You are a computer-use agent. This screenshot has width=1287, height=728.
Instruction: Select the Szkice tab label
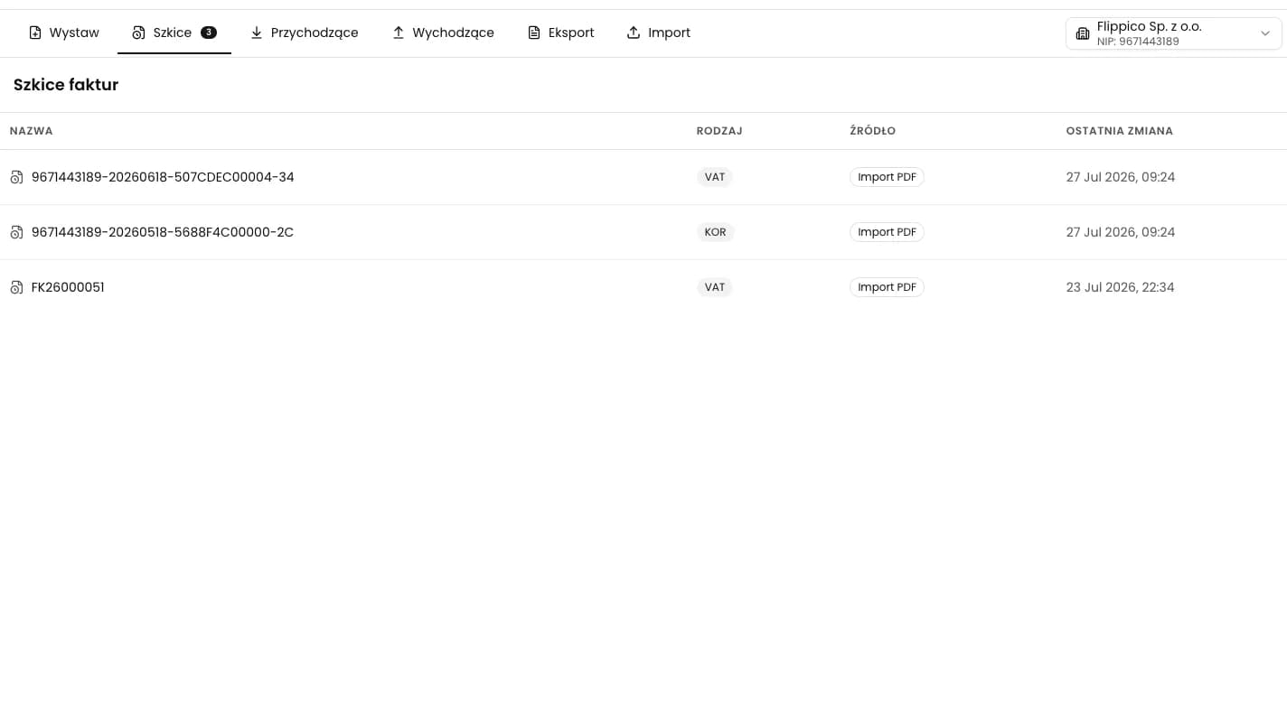173,33
